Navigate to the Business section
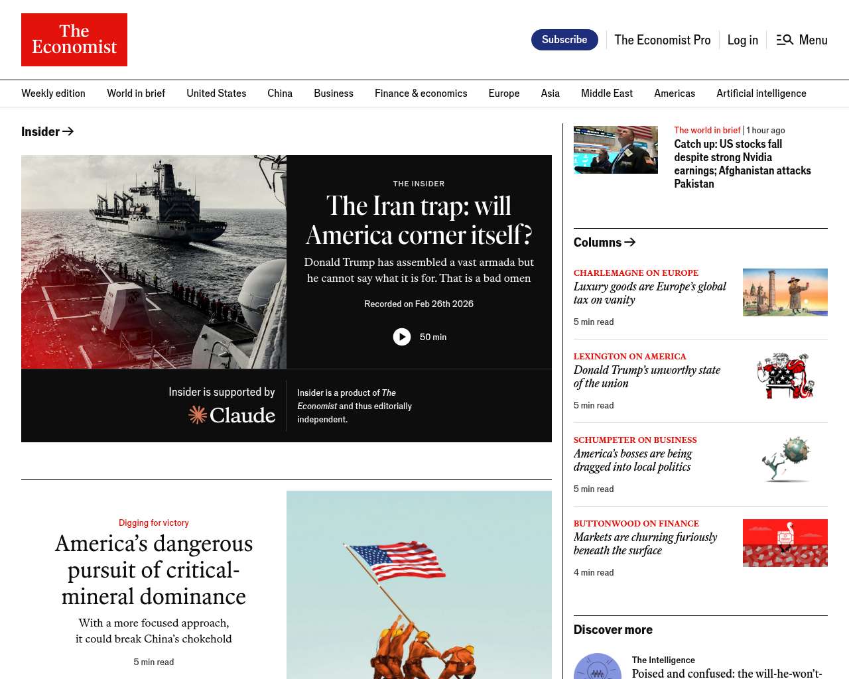849x679 pixels. click(334, 93)
